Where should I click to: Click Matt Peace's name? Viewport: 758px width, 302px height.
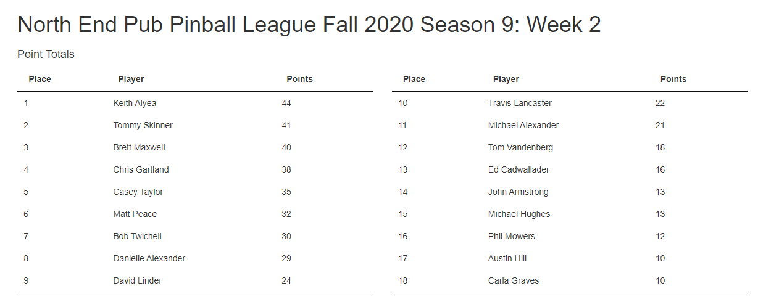[135, 214]
